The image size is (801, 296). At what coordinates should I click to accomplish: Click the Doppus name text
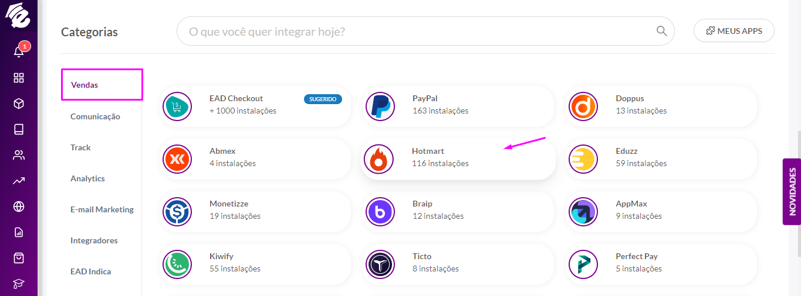click(630, 98)
